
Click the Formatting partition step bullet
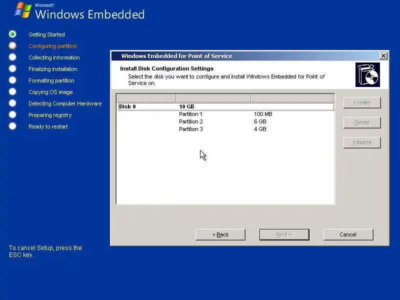(12, 80)
